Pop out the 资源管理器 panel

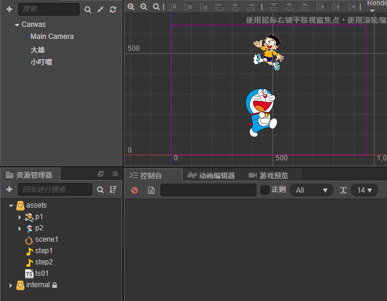pos(101,174)
